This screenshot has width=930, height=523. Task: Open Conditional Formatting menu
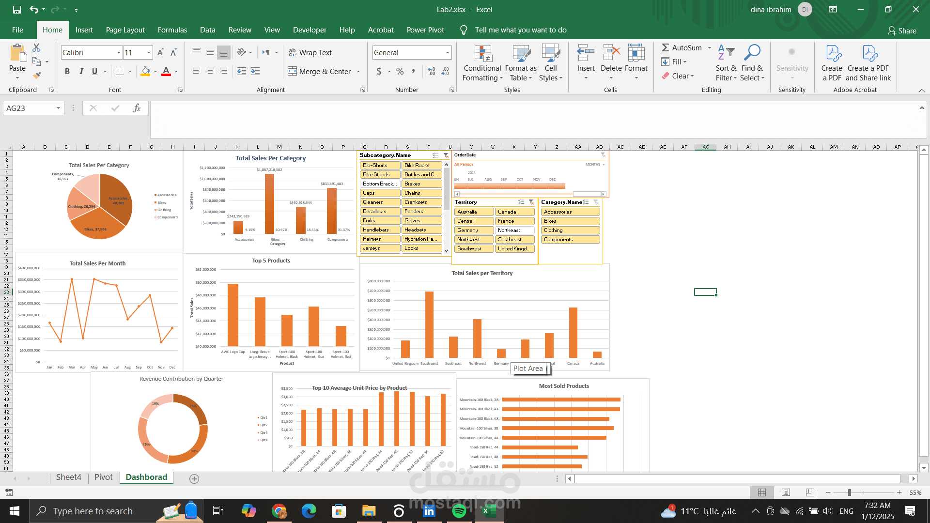tap(482, 63)
